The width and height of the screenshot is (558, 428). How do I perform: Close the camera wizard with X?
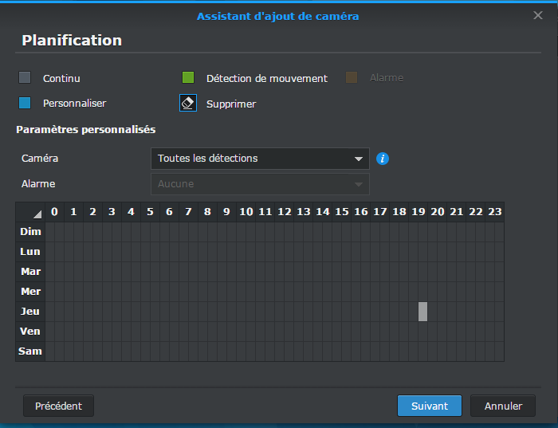pos(538,15)
